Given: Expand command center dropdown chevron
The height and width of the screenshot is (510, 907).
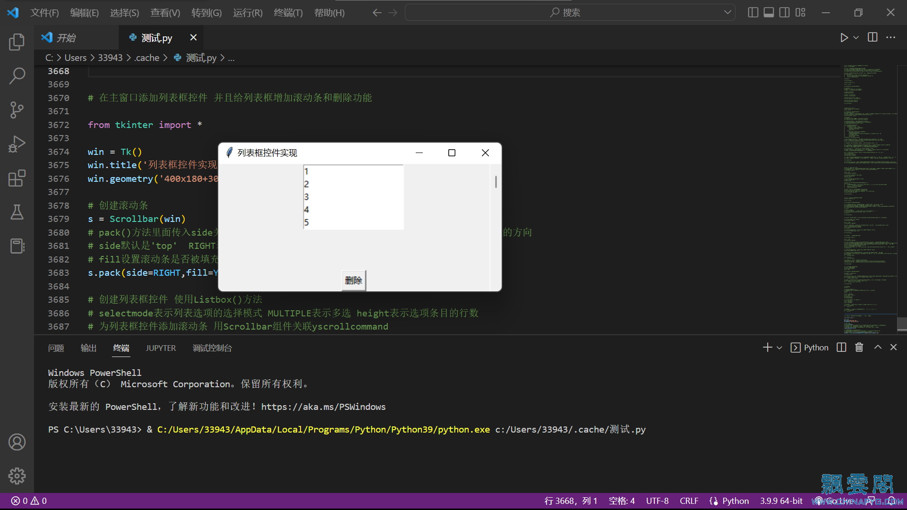Looking at the screenshot, I should [727, 12].
